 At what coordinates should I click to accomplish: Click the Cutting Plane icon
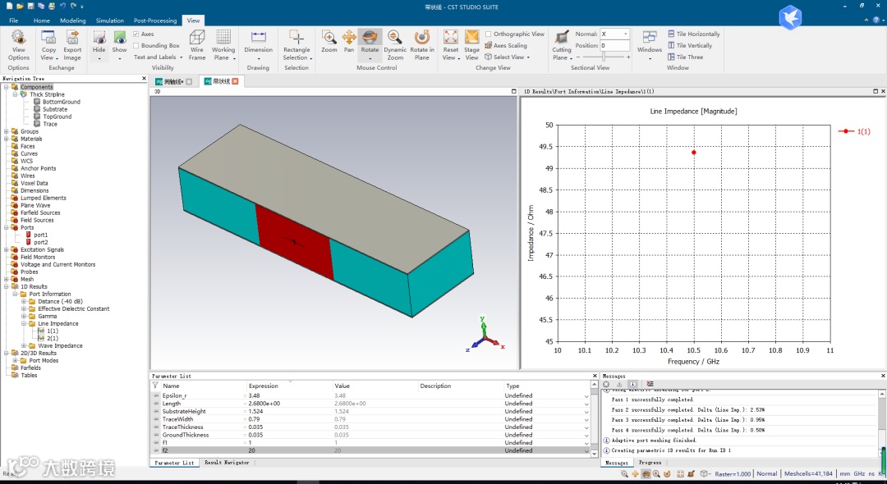coord(562,38)
